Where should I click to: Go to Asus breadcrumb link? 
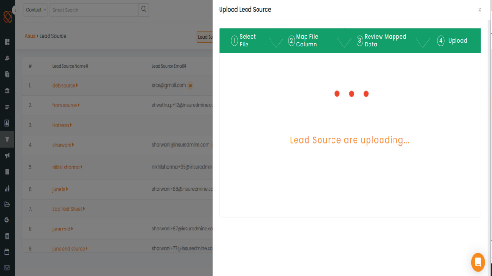pos(30,36)
